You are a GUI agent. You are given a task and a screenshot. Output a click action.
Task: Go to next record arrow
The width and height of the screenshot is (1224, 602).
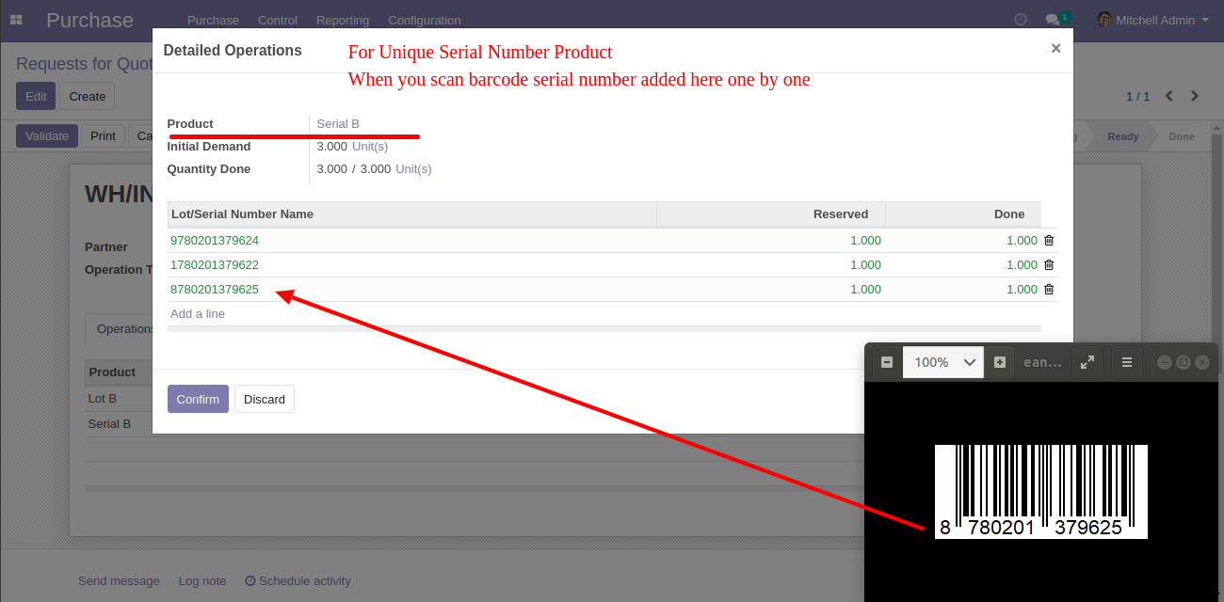click(x=1195, y=96)
